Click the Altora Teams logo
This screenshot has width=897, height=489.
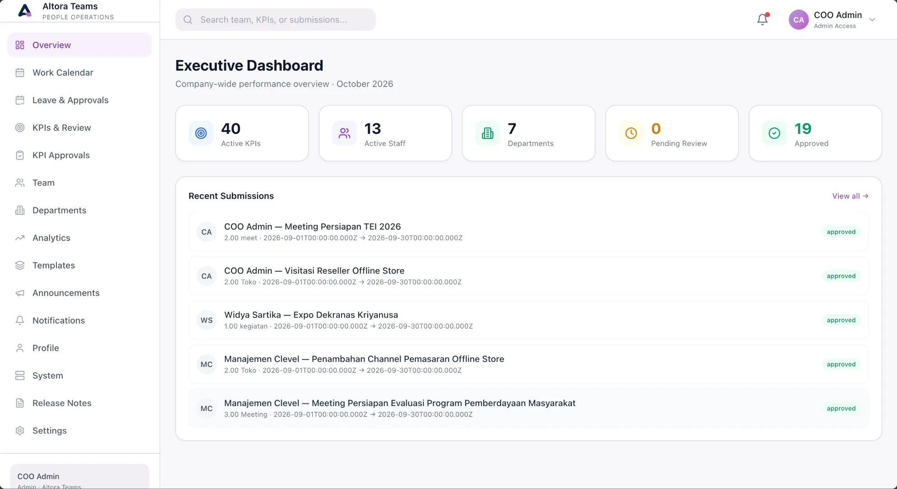tap(25, 10)
